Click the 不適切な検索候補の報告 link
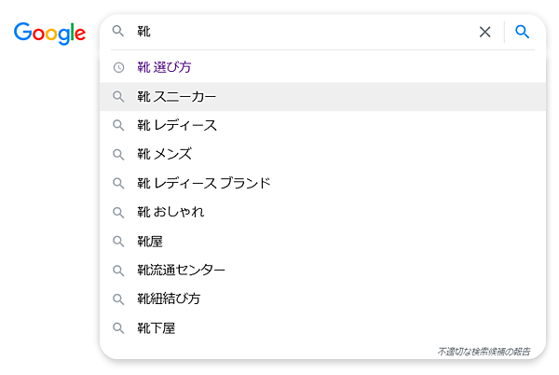The width and height of the screenshot is (559, 375). point(484,352)
